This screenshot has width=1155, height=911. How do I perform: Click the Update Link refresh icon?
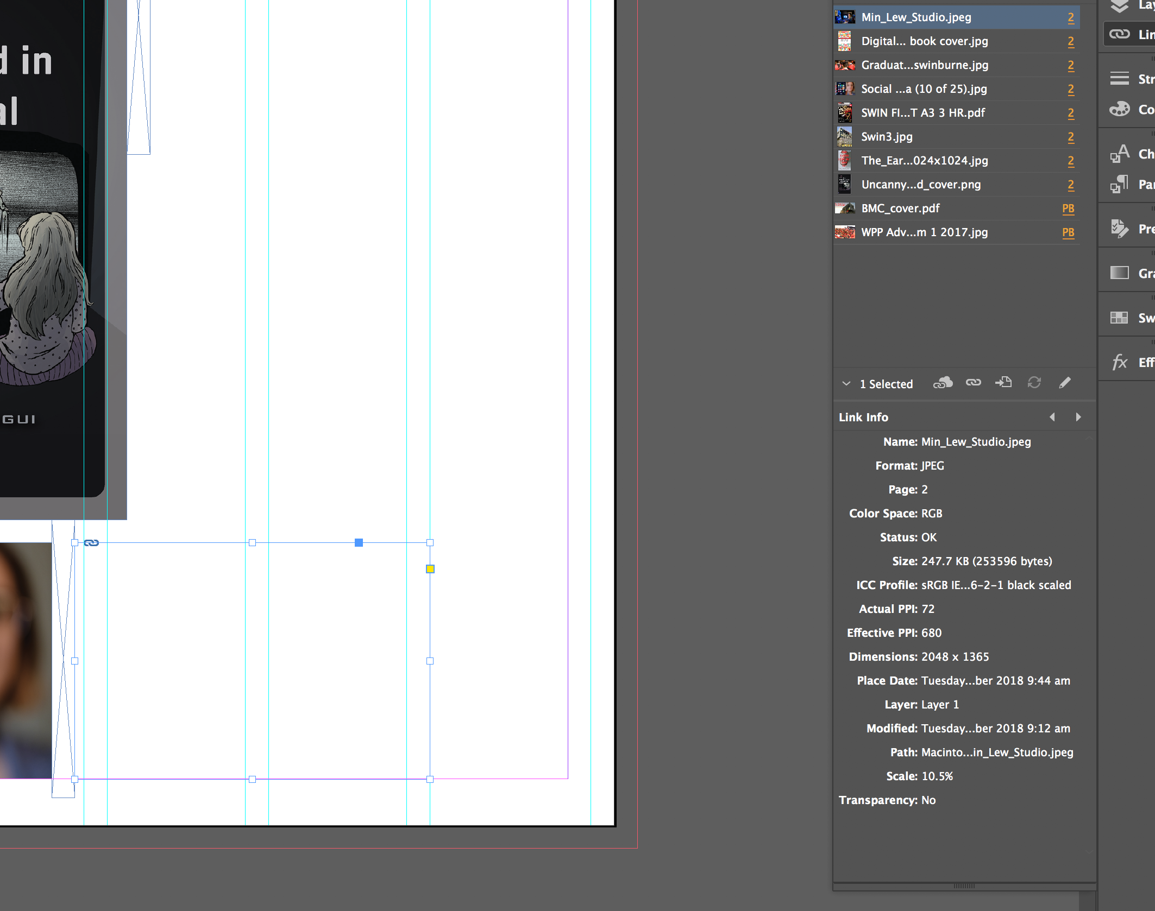pyautogui.click(x=1034, y=383)
